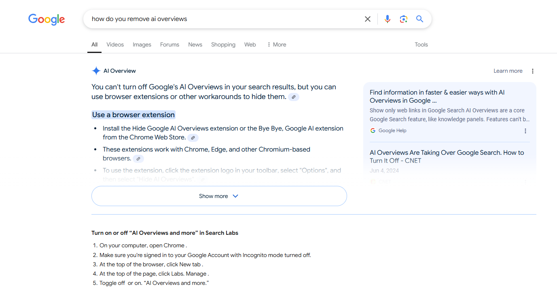The height and width of the screenshot is (295, 557).
Task: Switch to the Videos tab
Action: 115,45
